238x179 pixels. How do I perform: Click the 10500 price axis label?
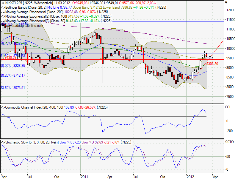point(231,39)
